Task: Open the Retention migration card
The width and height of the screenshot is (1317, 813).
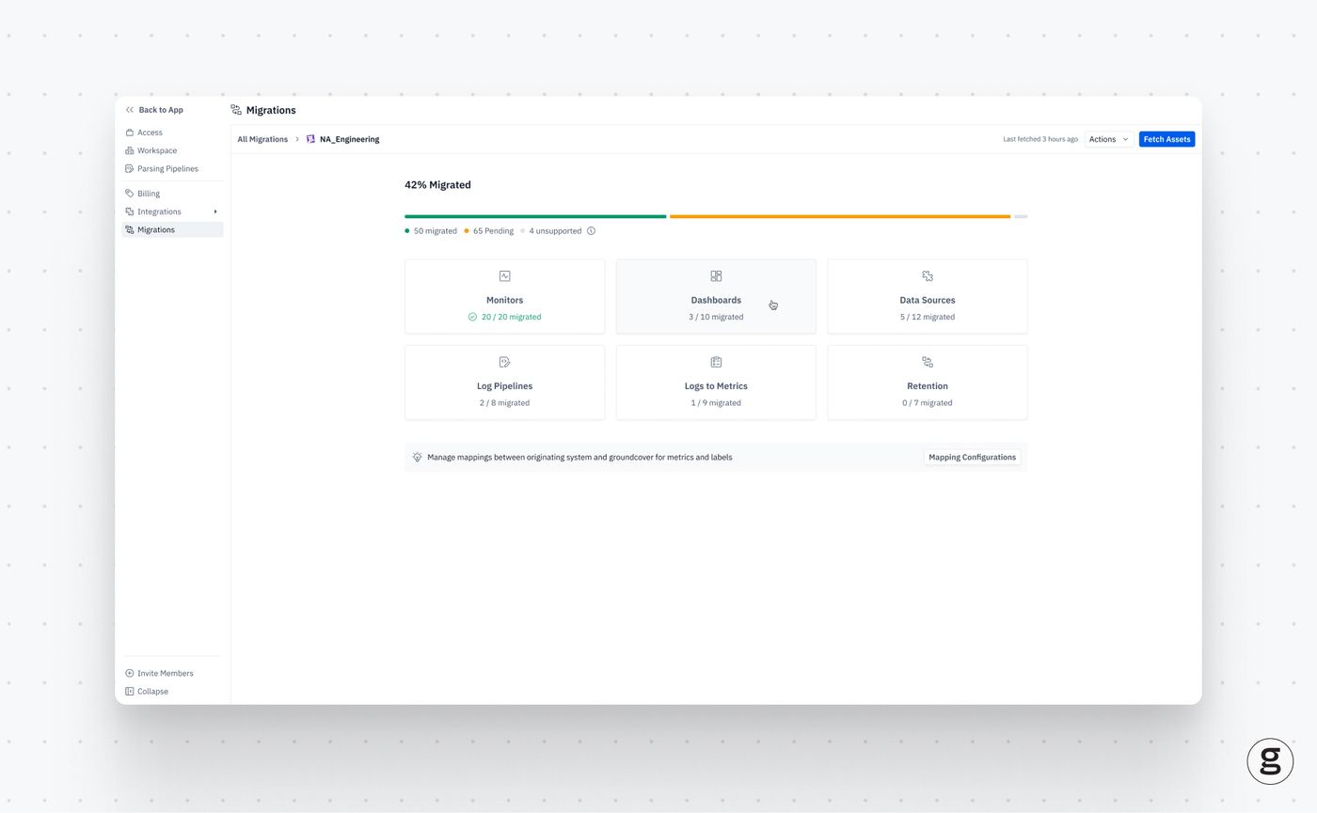Action: 928,383
